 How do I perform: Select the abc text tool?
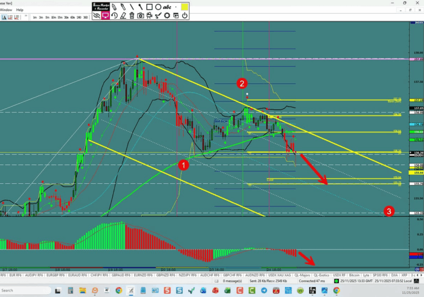[167, 7]
